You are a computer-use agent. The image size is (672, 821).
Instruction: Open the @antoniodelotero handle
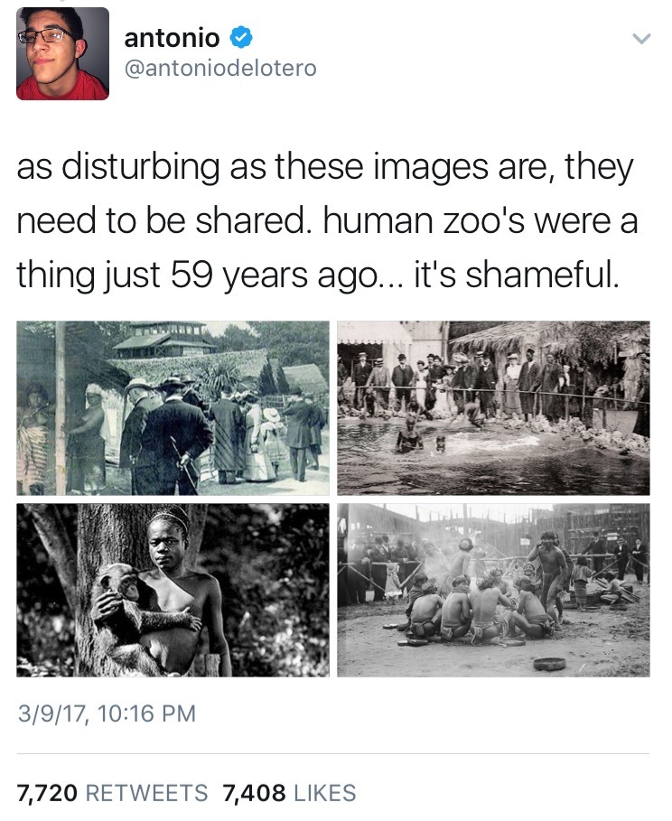[220, 68]
